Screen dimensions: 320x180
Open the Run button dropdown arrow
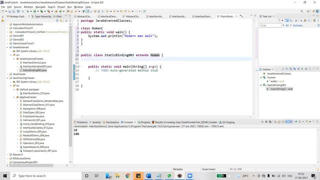coord(38,11)
